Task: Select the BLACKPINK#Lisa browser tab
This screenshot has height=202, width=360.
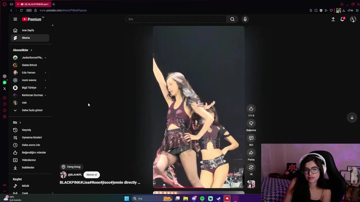Action: [x=33, y=4]
